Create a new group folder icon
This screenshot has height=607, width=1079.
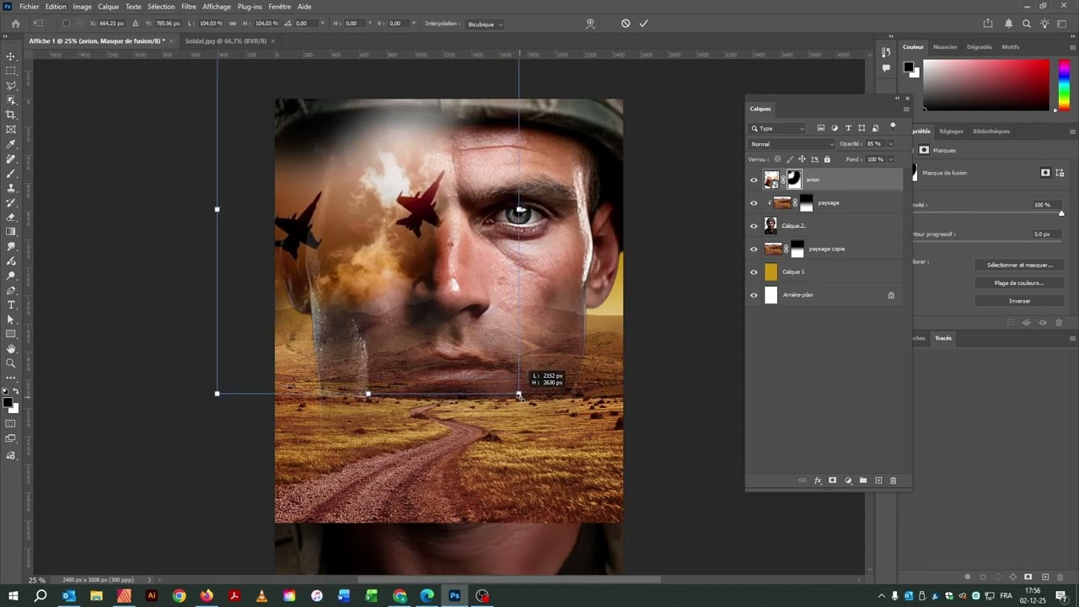click(x=862, y=481)
